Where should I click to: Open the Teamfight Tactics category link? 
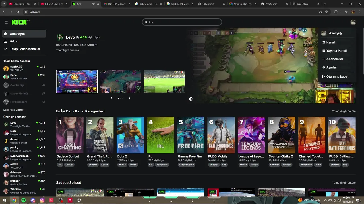(x=67, y=50)
